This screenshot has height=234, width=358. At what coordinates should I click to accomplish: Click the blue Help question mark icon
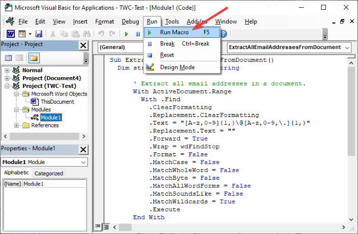tap(224, 34)
